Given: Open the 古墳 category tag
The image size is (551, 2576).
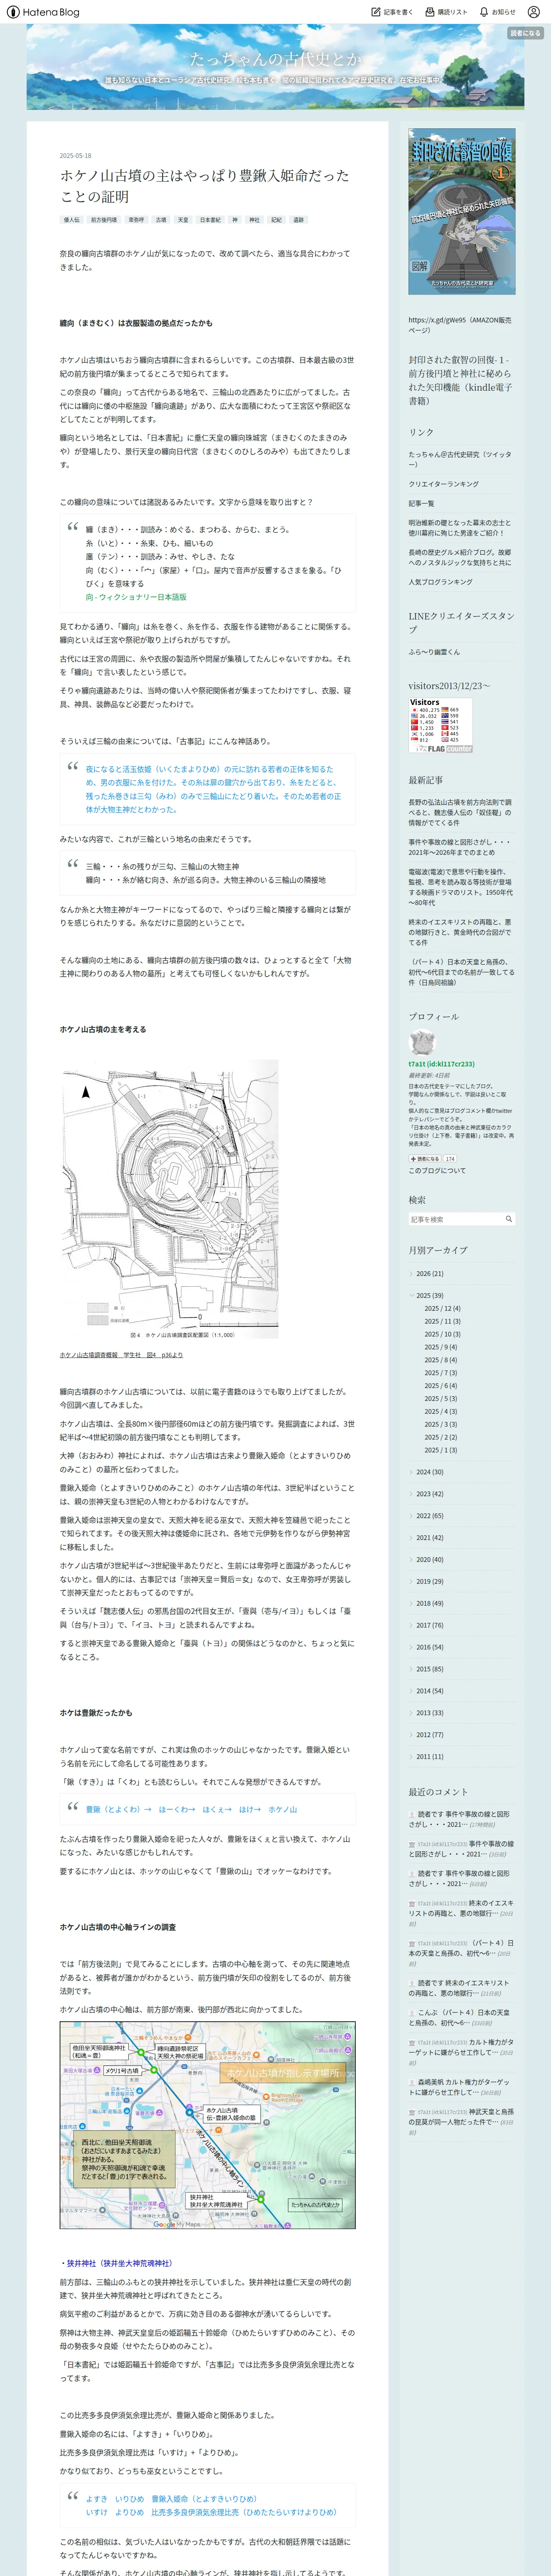Looking at the screenshot, I should (161, 220).
